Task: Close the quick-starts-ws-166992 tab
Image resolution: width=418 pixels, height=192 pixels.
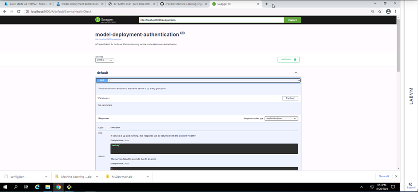Action: pos(50,4)
